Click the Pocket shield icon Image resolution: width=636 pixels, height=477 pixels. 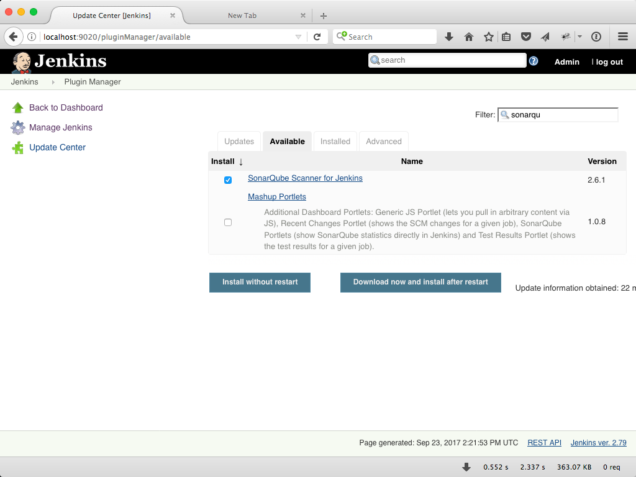526,37
